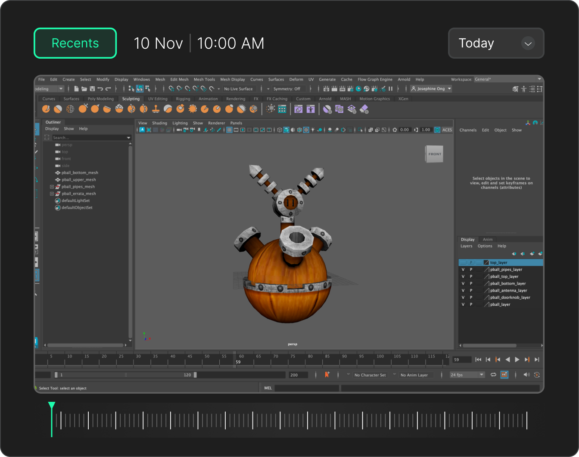Viewport: 579px width, 457px height.
Task: Toggle visibility V of pball_pipes_layer
Action: (x=463, y=269)
